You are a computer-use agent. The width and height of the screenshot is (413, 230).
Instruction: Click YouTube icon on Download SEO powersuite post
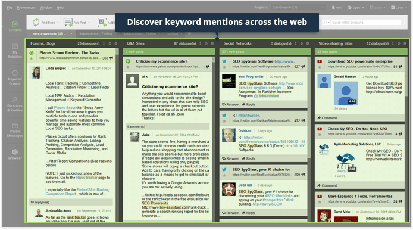320,61
